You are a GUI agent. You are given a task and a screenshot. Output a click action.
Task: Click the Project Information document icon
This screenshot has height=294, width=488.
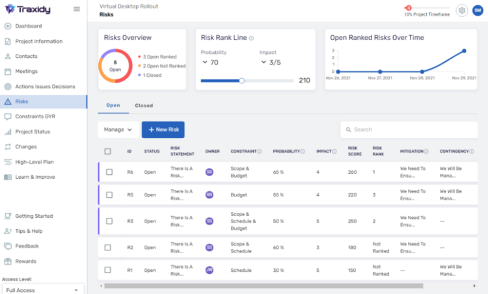point(8,42)
